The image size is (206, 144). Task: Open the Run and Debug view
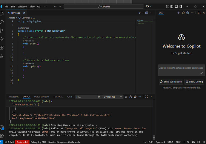pos(2,39)
